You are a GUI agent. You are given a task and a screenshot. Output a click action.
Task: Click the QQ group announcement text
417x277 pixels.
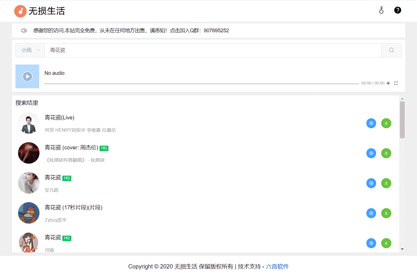[131, 31]
